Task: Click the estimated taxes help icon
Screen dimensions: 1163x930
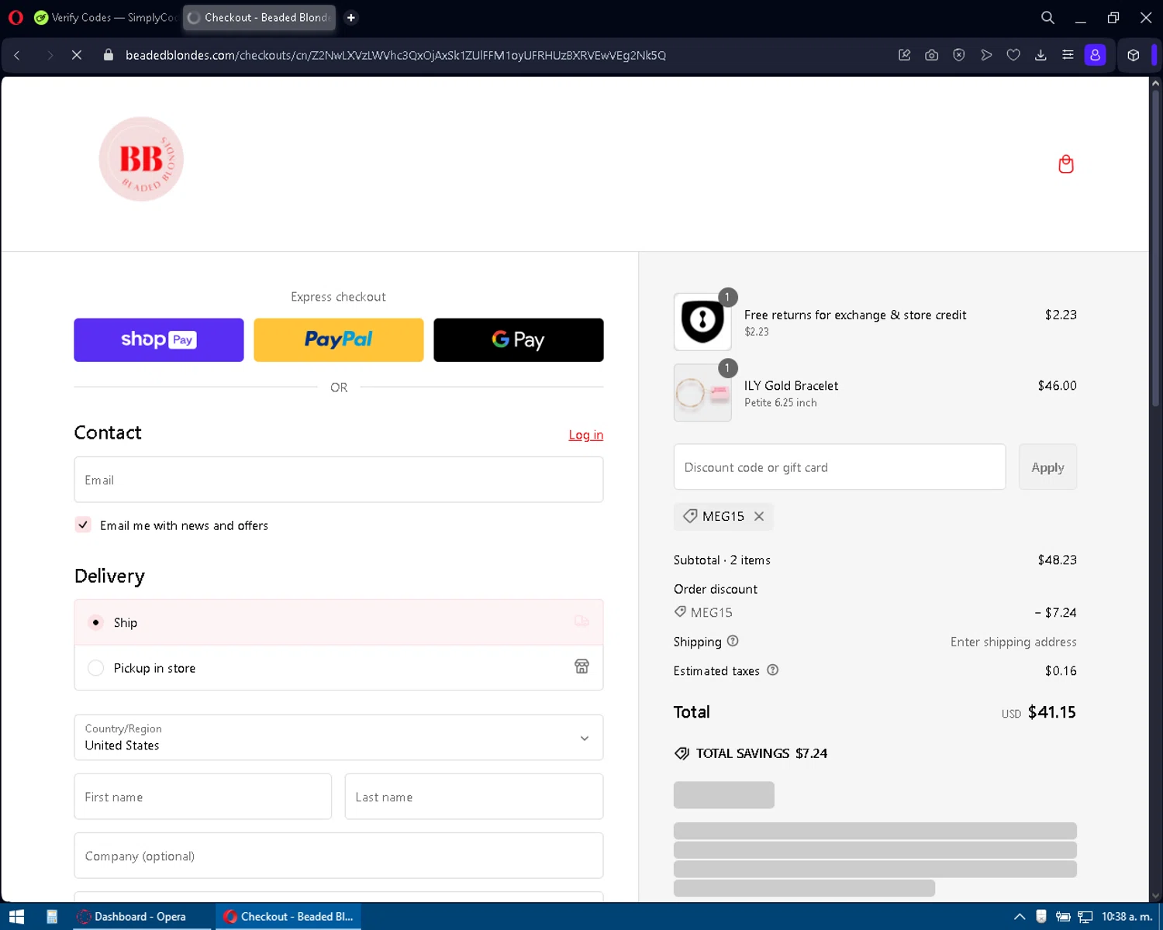Action: (772, 670)
